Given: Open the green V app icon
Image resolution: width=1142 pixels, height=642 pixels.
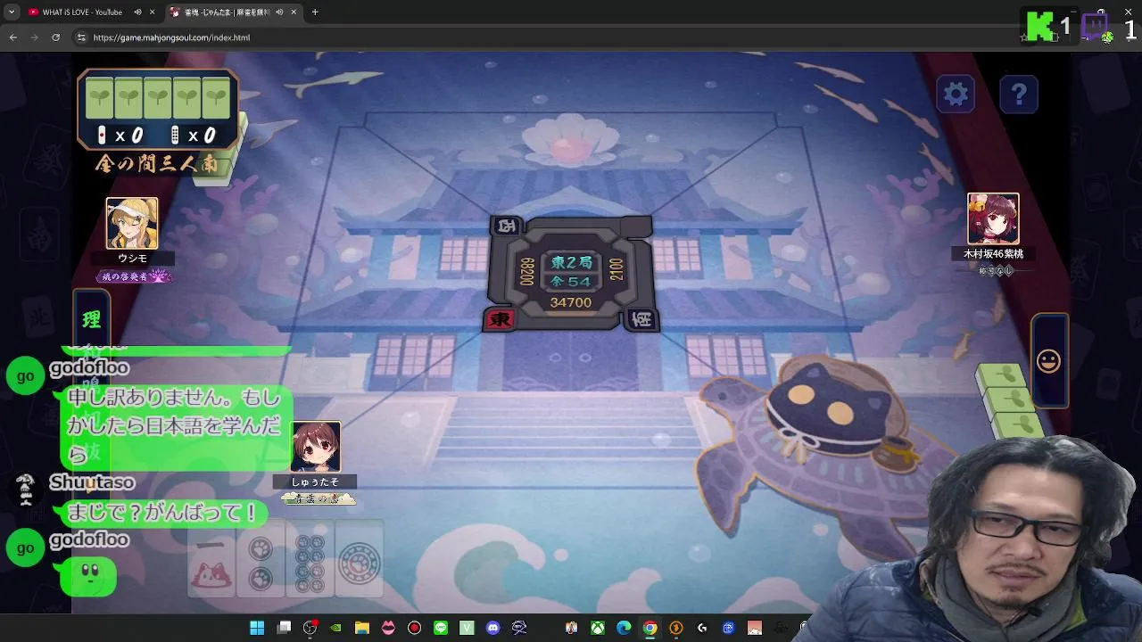Looking at the screenshot, I should (467, 628).
